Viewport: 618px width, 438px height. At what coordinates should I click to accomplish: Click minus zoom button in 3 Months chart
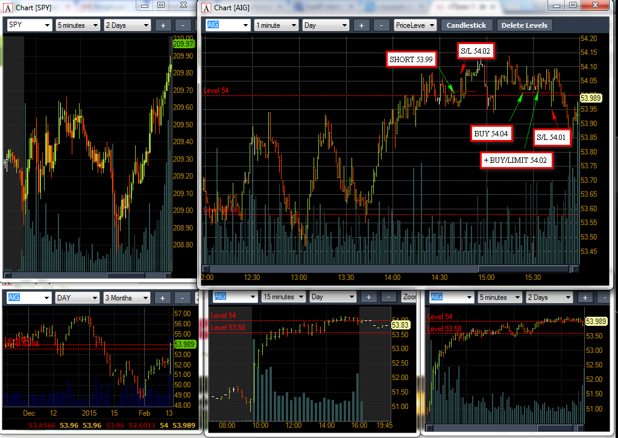(x=181, y=298)
